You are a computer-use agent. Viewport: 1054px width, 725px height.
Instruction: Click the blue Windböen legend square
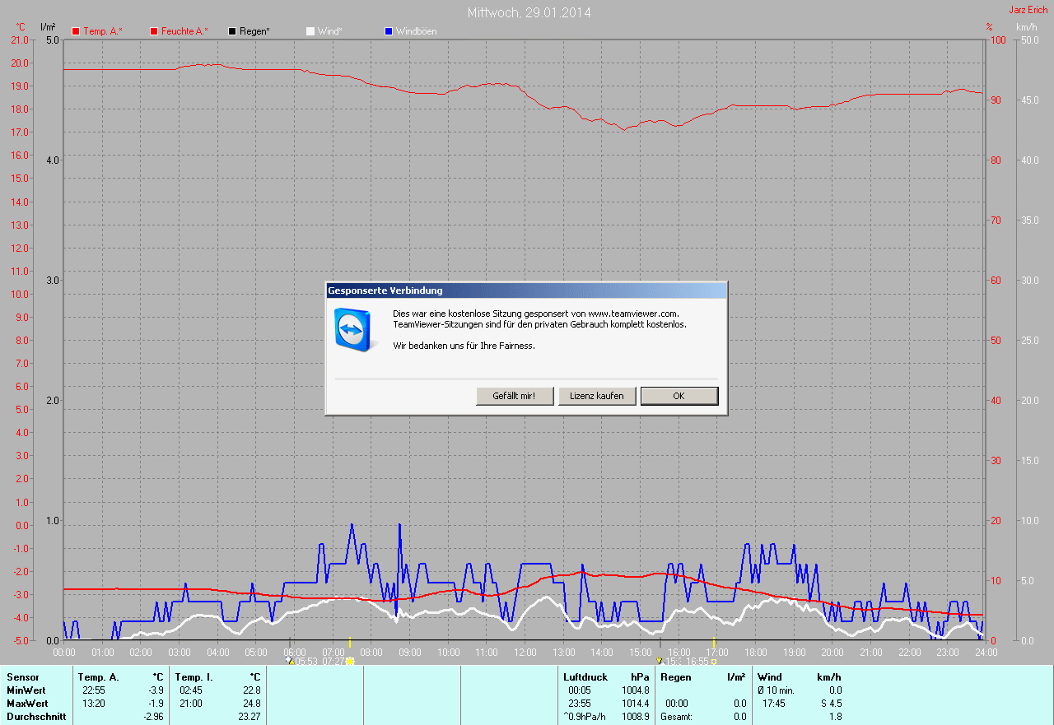389,31
